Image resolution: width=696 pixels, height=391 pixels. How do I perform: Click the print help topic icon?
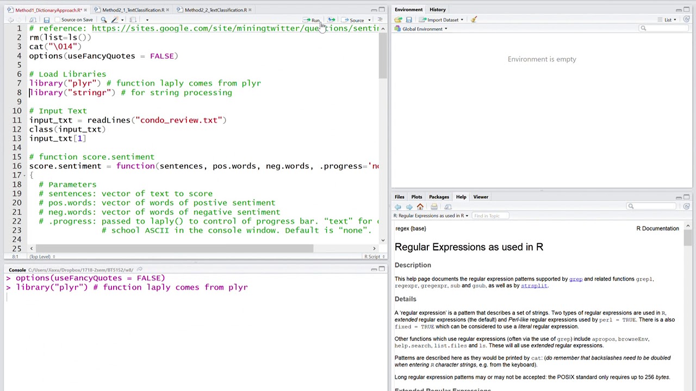pos(434,207)
